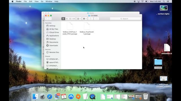
Task: Open Launchpad from the Dock
Action: click(x=42, y=97)
